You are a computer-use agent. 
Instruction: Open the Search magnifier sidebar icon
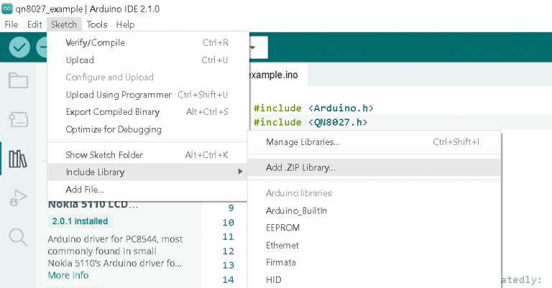(x=17, y=237)
